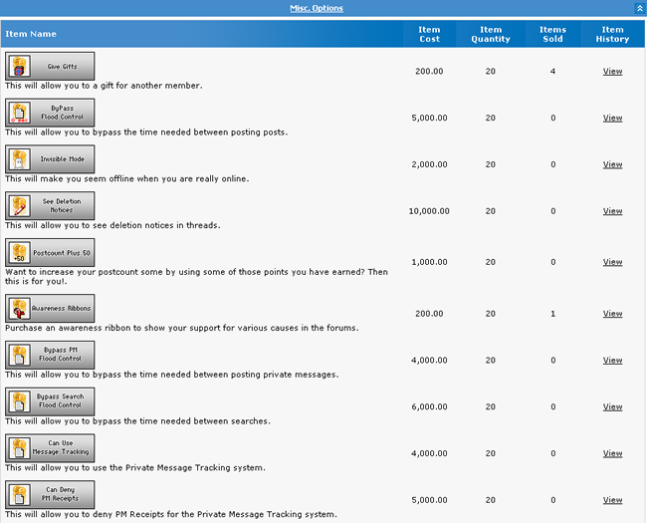This screenshot has width=647, height=523.
Task: Click the bypass searches description text
Action: [137, 421]
